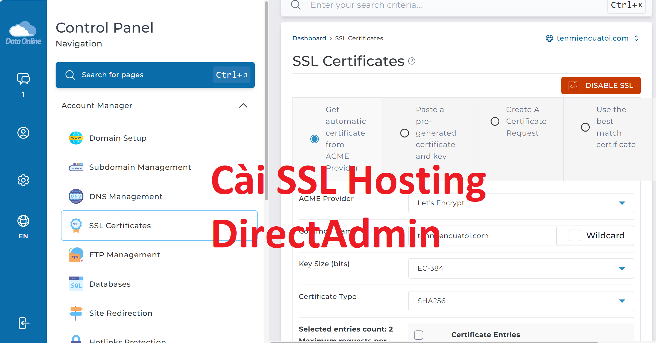The height and width of the screenshot is (343, 656).
Task: Open the messages chat icon in sidebar
Action: (x=23, y=79)
